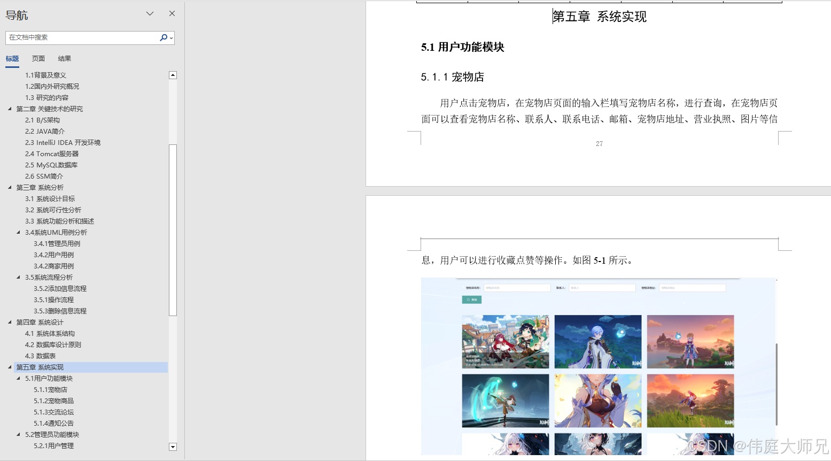Collapse the 第五章 系统实现 heading
This screenshot has height=461, width=831.
pyautogui.click(x=10, y=367)
